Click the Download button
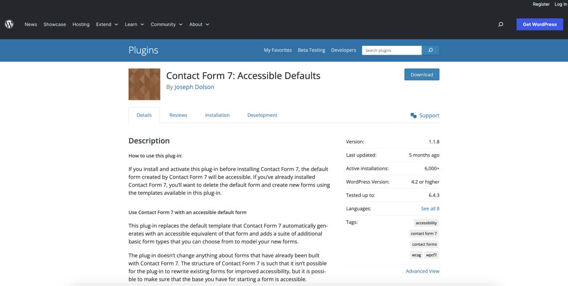This screenshot has height=286, width=568. [x=422, y=75]
